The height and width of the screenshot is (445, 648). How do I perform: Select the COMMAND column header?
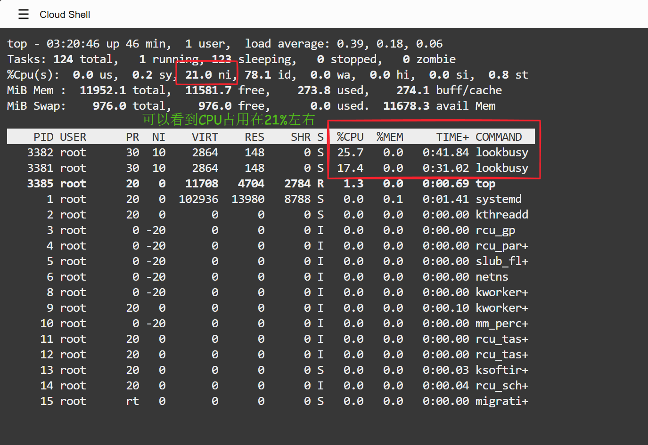coord(499,137)
